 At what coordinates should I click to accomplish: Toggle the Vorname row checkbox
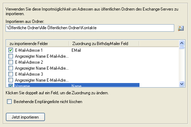pos(11,85)
